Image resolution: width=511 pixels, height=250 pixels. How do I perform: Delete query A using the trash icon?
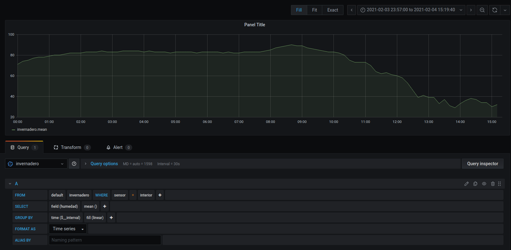(493, 184)
